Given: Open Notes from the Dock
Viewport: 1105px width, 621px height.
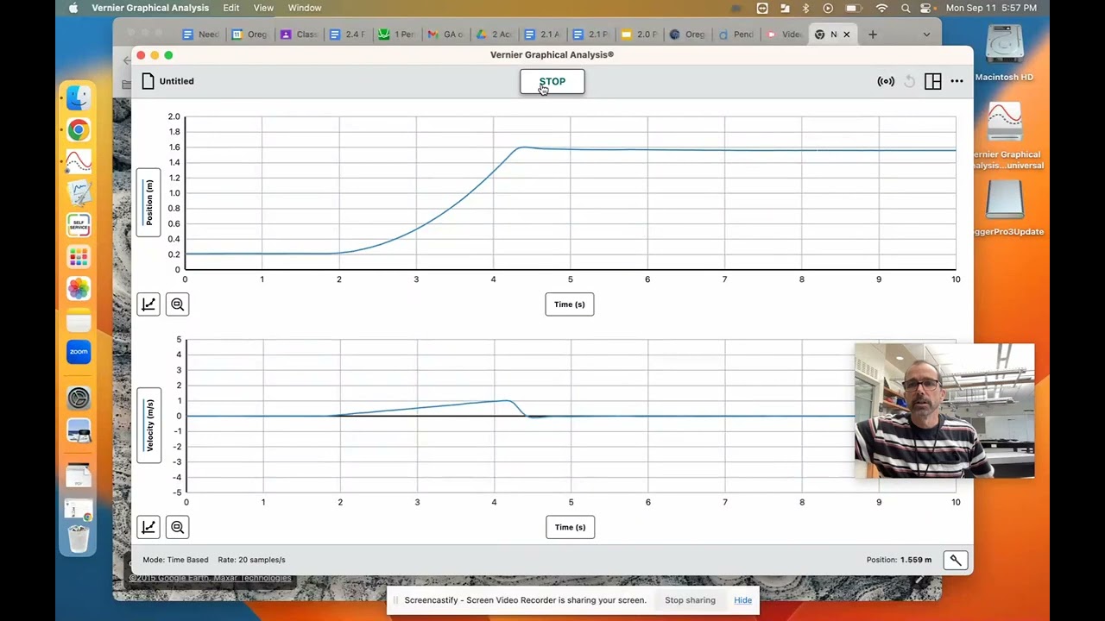Looking at the screenshot, I should pos(79,320).
